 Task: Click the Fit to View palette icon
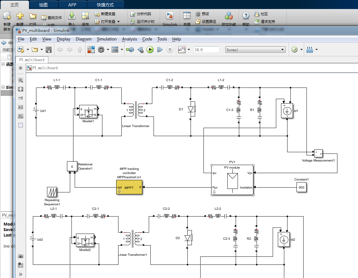tap(21, 89)
